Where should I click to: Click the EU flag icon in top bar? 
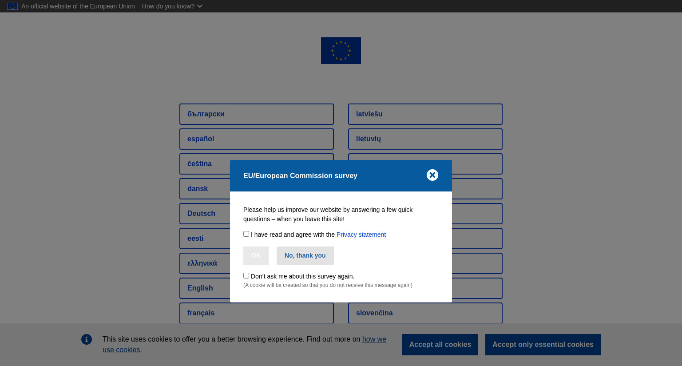tap(12, 6)
